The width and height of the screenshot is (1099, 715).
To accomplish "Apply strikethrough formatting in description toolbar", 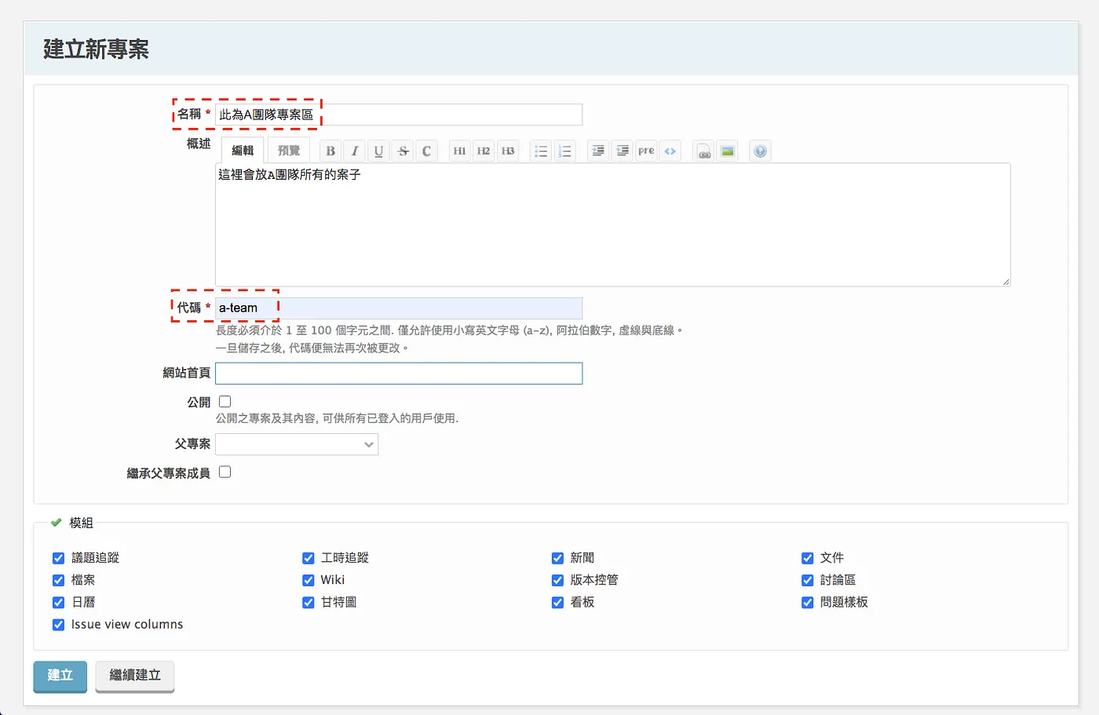I will (403, 151).
